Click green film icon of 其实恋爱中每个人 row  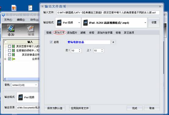pyautogui.click(x=13, y=46)
